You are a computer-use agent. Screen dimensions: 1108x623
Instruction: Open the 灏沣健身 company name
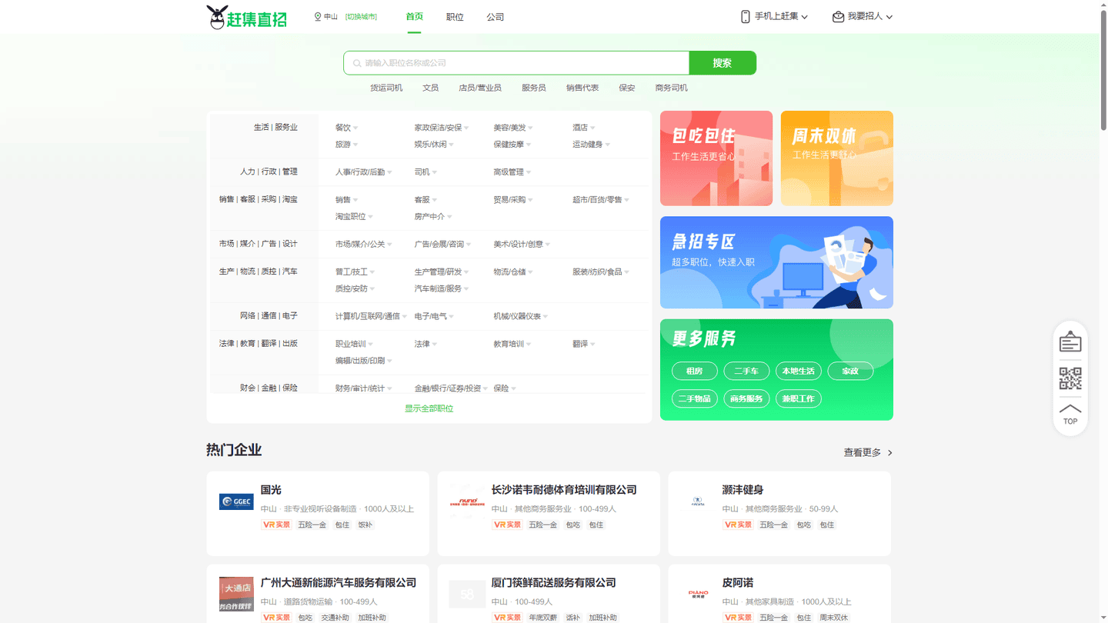[743, 490]
